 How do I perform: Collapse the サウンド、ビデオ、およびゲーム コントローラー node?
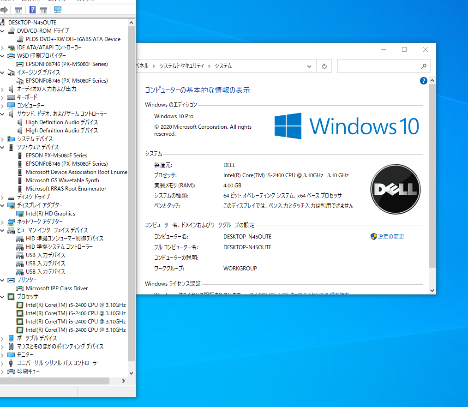[x=2, y=114]
